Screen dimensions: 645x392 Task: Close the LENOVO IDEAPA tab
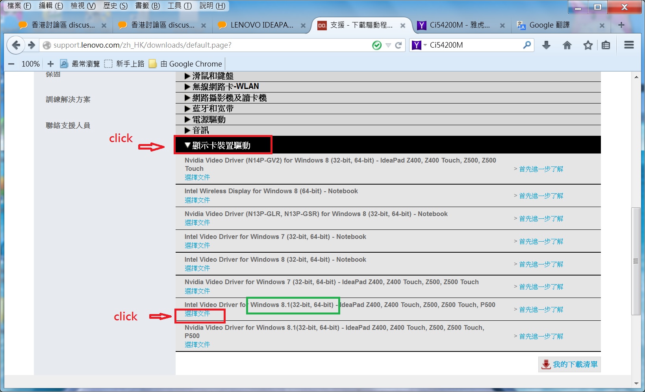(303, 26)
